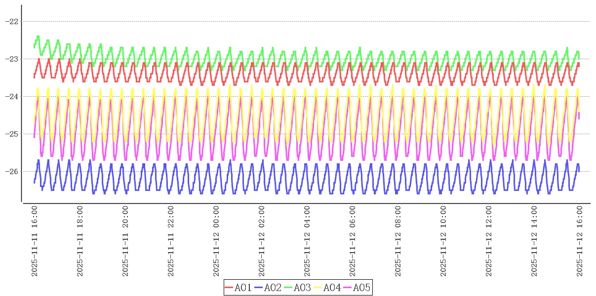
Task: Click the -26 y-axis value label
Action: click(x=11, y=171)
